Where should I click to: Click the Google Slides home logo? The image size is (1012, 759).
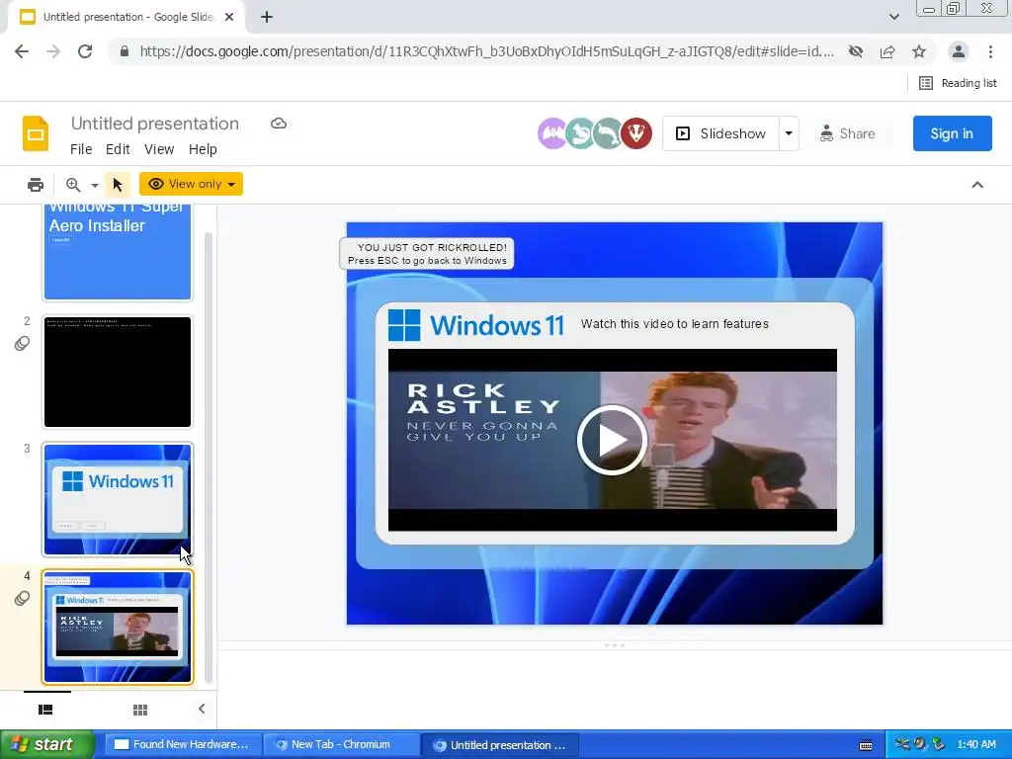(x=36, y=133)
